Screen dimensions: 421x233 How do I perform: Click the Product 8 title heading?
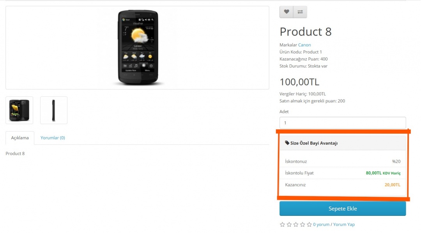click(x=306, y=32)
